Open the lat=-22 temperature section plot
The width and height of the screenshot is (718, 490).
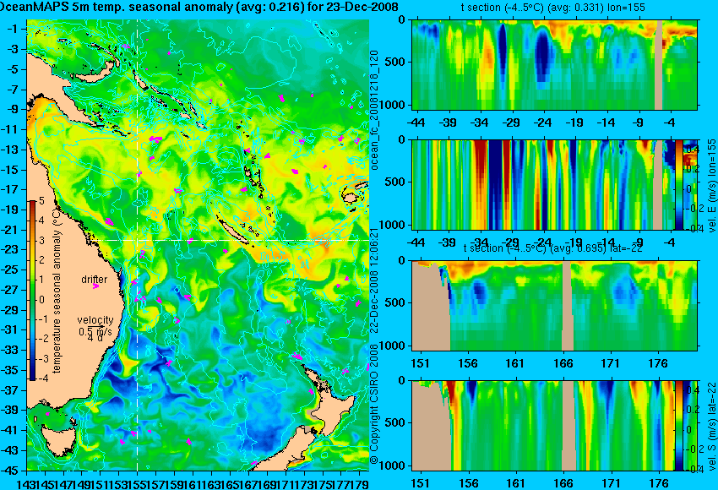coord(555,306)
